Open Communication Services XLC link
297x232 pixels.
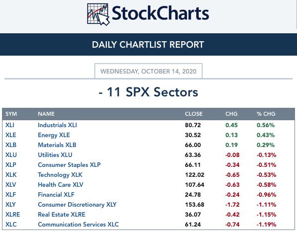(78, 225)
